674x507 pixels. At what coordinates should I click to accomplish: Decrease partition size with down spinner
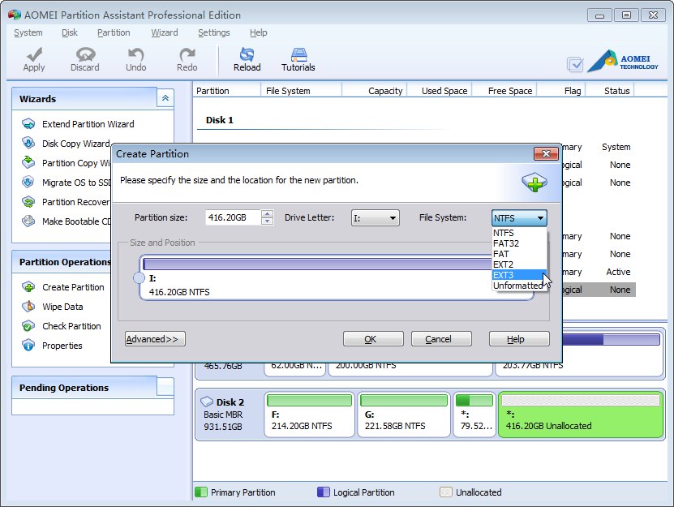point(268,221)
